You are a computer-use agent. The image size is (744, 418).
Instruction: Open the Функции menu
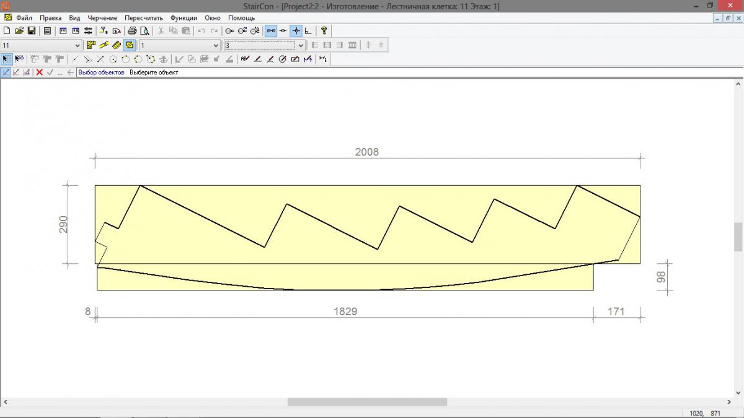click(x=184, y=18)
